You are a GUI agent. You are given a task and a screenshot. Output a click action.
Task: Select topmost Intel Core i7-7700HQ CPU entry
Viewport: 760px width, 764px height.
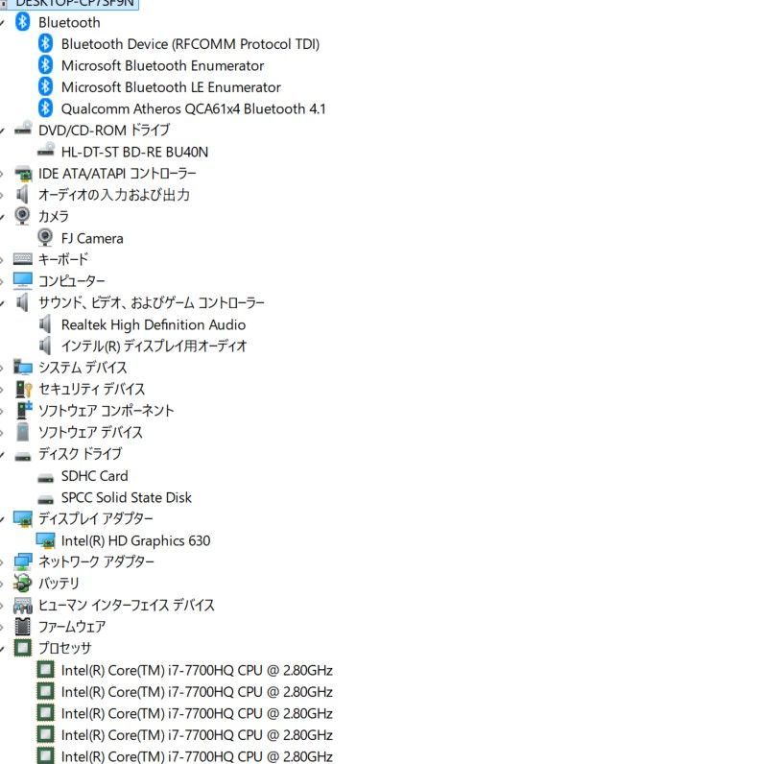[x=197, y=670]
